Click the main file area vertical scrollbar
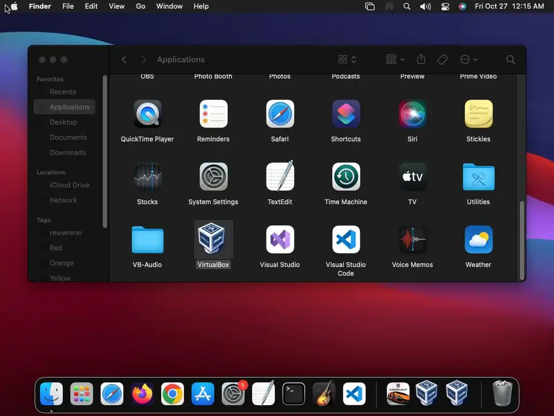The width and height of the screenshot is (554, 416). pos(522,240)
